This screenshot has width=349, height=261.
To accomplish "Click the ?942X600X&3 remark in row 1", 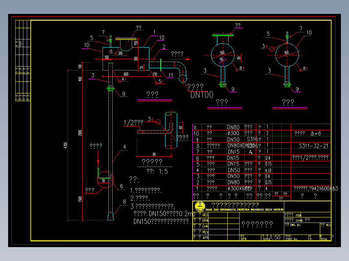I will click(323, 189).
